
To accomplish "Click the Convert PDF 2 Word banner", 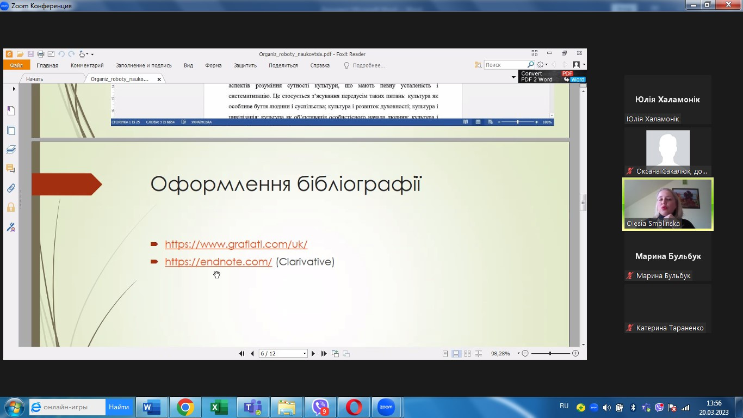I will pyautogui.click(x=552, y=77).
